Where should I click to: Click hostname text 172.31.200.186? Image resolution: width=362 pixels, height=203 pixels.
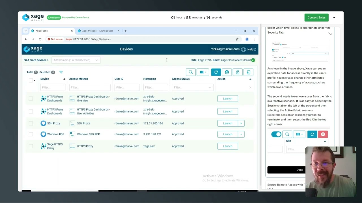point(153,123)
